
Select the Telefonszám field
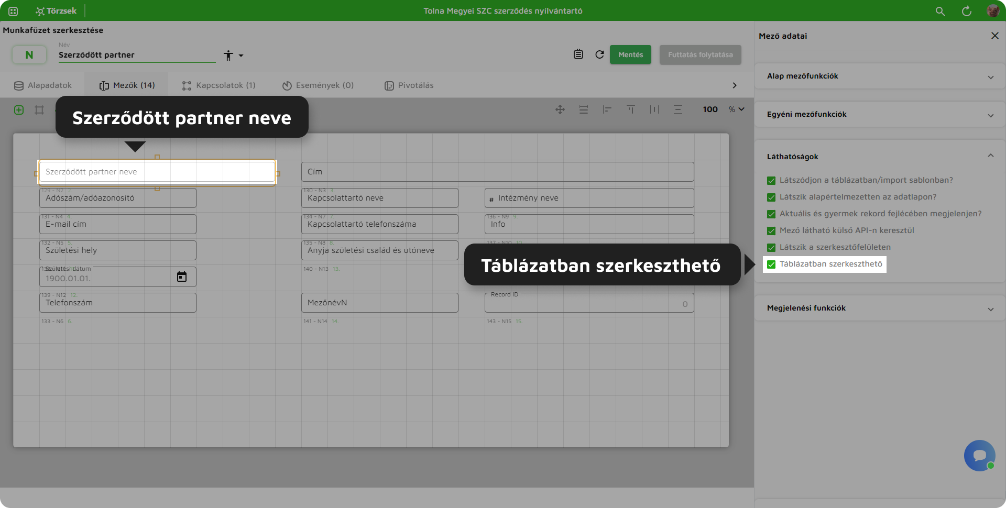coord(118,303)
